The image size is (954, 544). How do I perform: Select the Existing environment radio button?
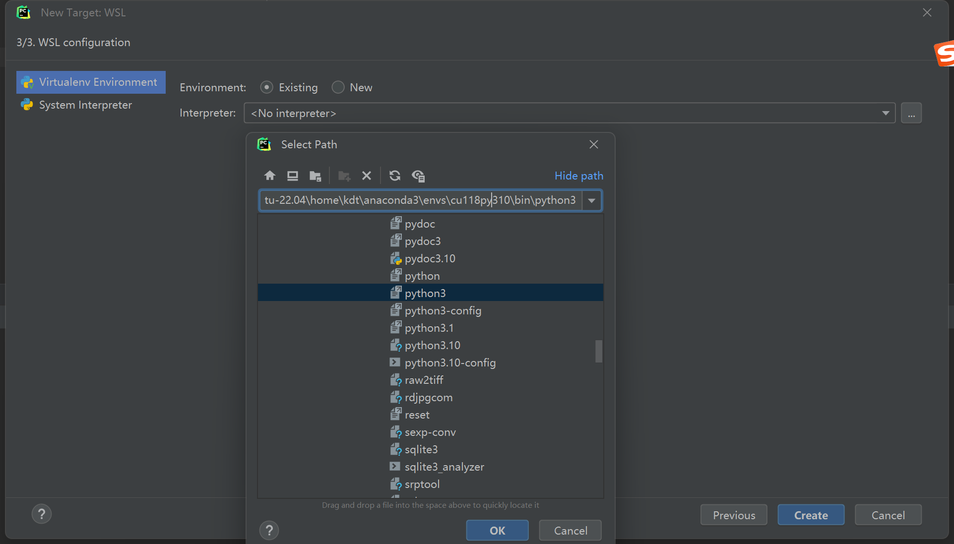[x=266, y=87]
